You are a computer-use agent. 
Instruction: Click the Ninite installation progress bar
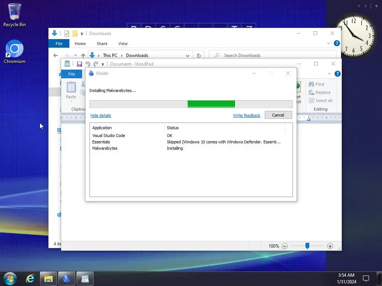pyautogui.click(x=191, y=104)
